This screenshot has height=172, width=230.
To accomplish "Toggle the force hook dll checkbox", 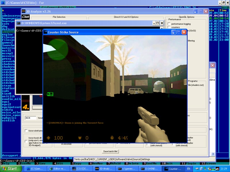I will [x=26, y=141].
